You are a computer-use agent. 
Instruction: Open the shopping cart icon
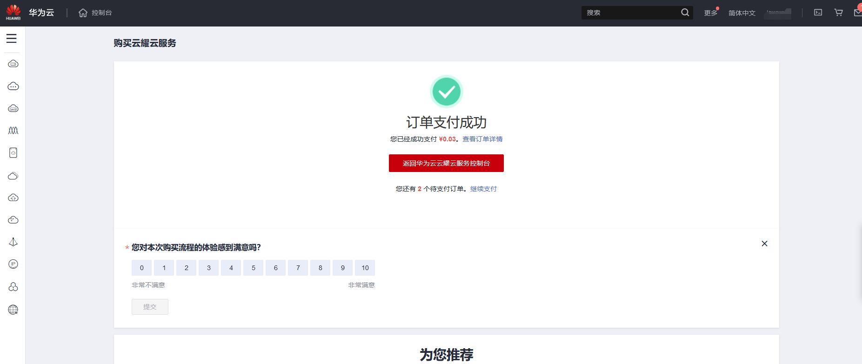click(838, 13)
